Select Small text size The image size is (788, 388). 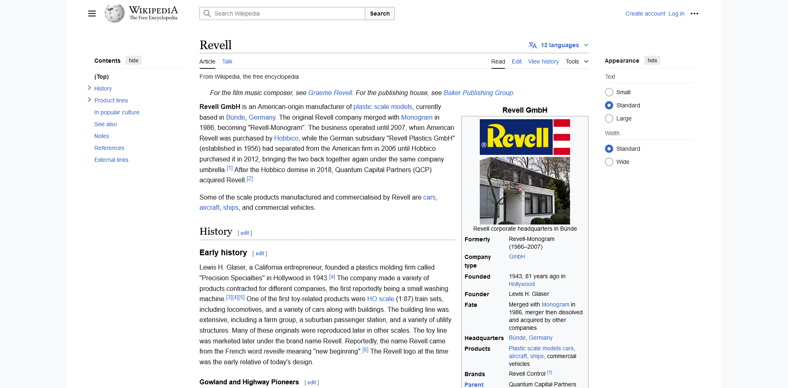point(609,92)
